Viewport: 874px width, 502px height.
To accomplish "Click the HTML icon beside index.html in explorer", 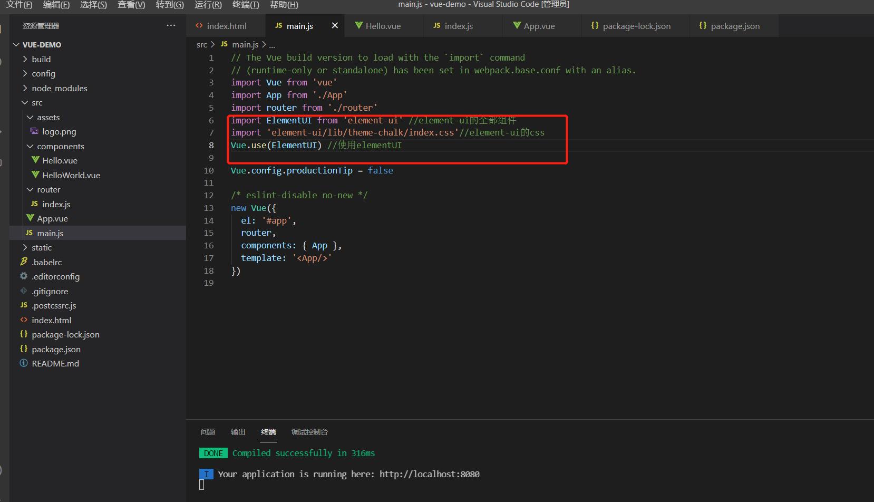I will tap(24, 320).
